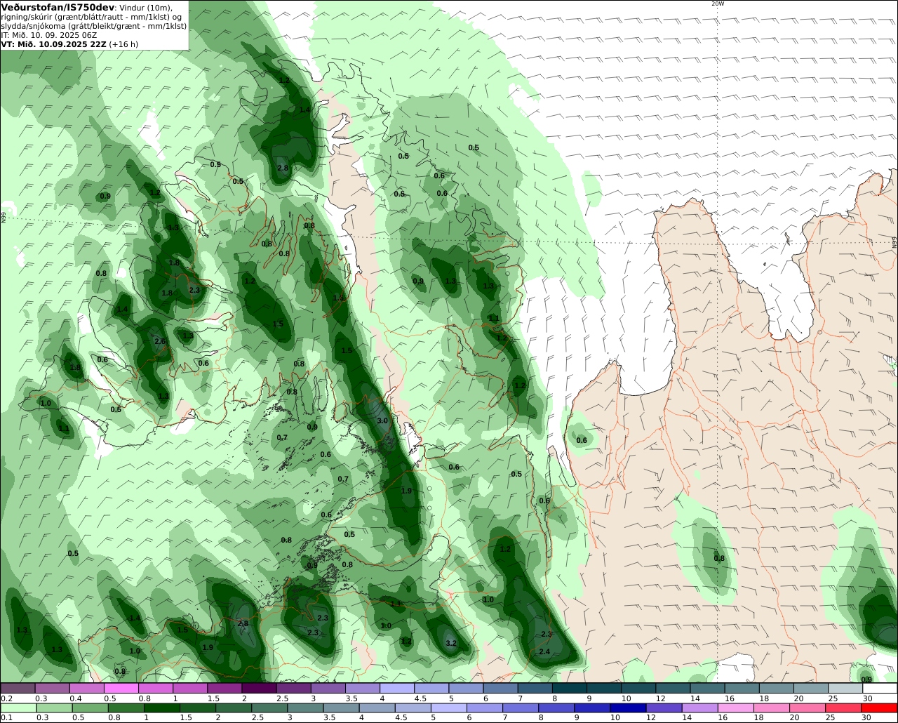Image resolution: width=898 pixels, height=723 pixels.
Task: Click the 2.6 precipitation value on map
Action: (x=160, y=341)
